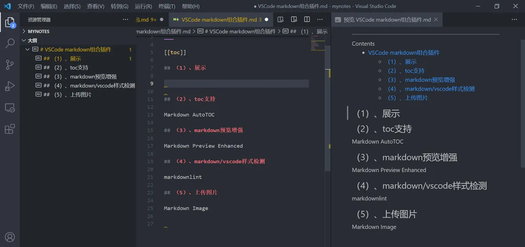Open the Search view in the activity bar
Image resolution: width=525 pixels, height=247 pixels.
click(x=10, y=43)
